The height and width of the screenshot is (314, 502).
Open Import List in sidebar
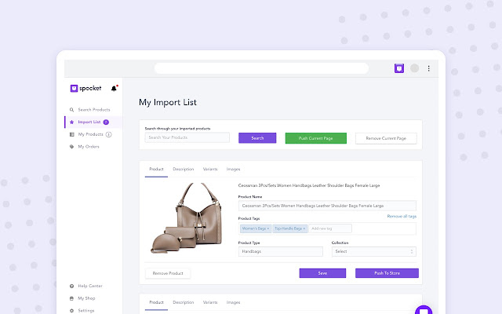tap(89, 122)
